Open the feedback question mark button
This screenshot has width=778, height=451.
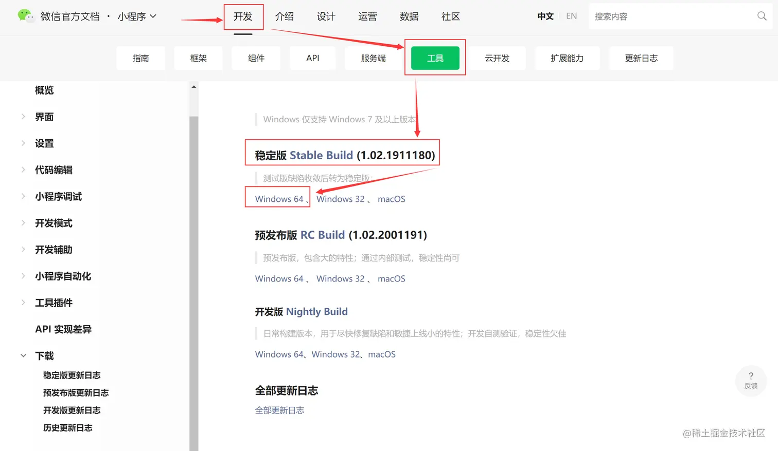751,380
